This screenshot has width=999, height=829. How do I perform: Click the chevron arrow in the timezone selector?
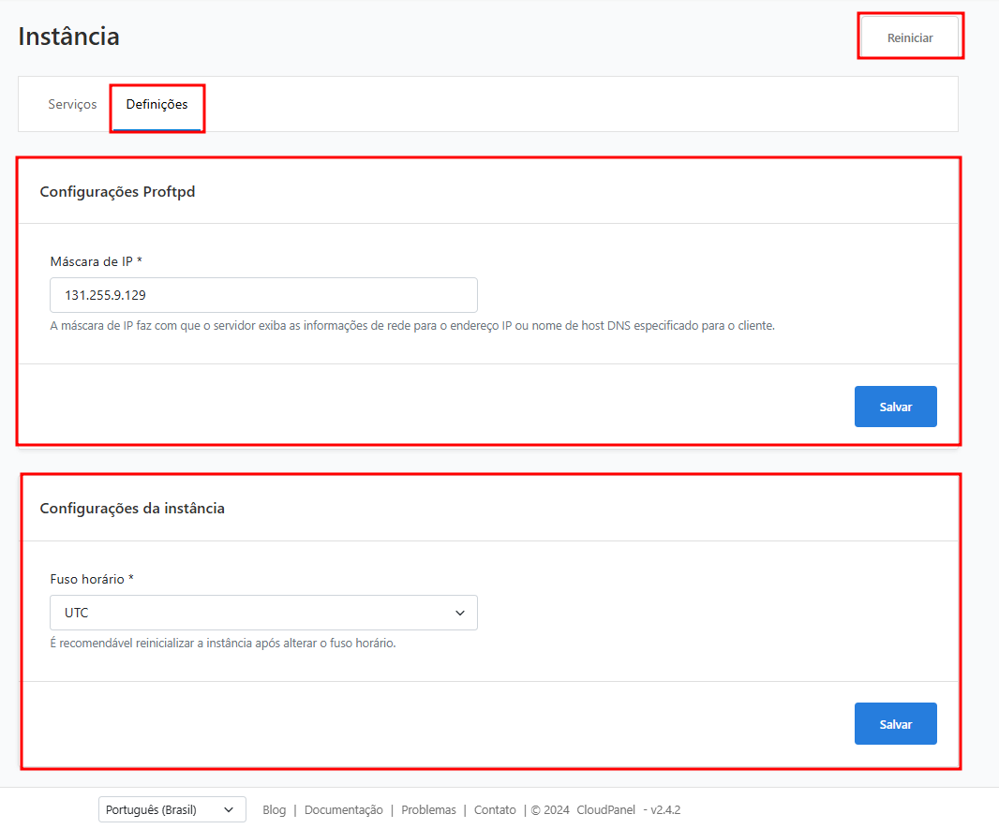click(x=460, y=613)
